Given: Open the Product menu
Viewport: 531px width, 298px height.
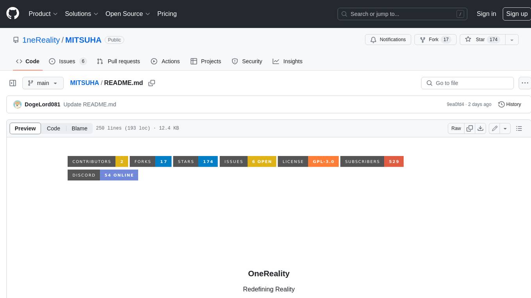Looking at the screenshot, I should 43,14.
